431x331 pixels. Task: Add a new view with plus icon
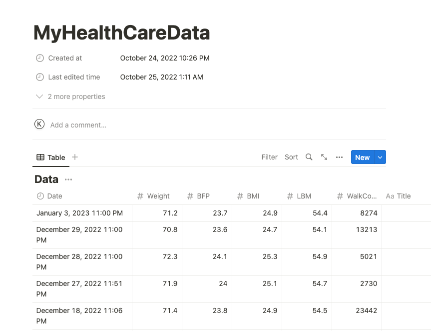[x=75, y=157]
